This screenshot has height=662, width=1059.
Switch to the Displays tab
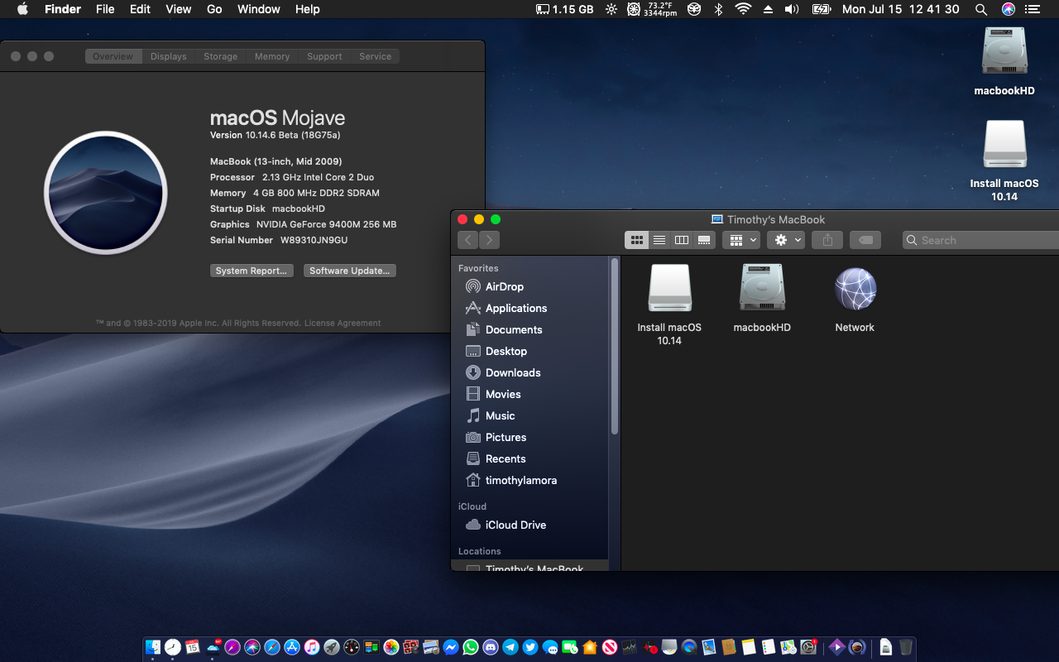coord(169,56)
